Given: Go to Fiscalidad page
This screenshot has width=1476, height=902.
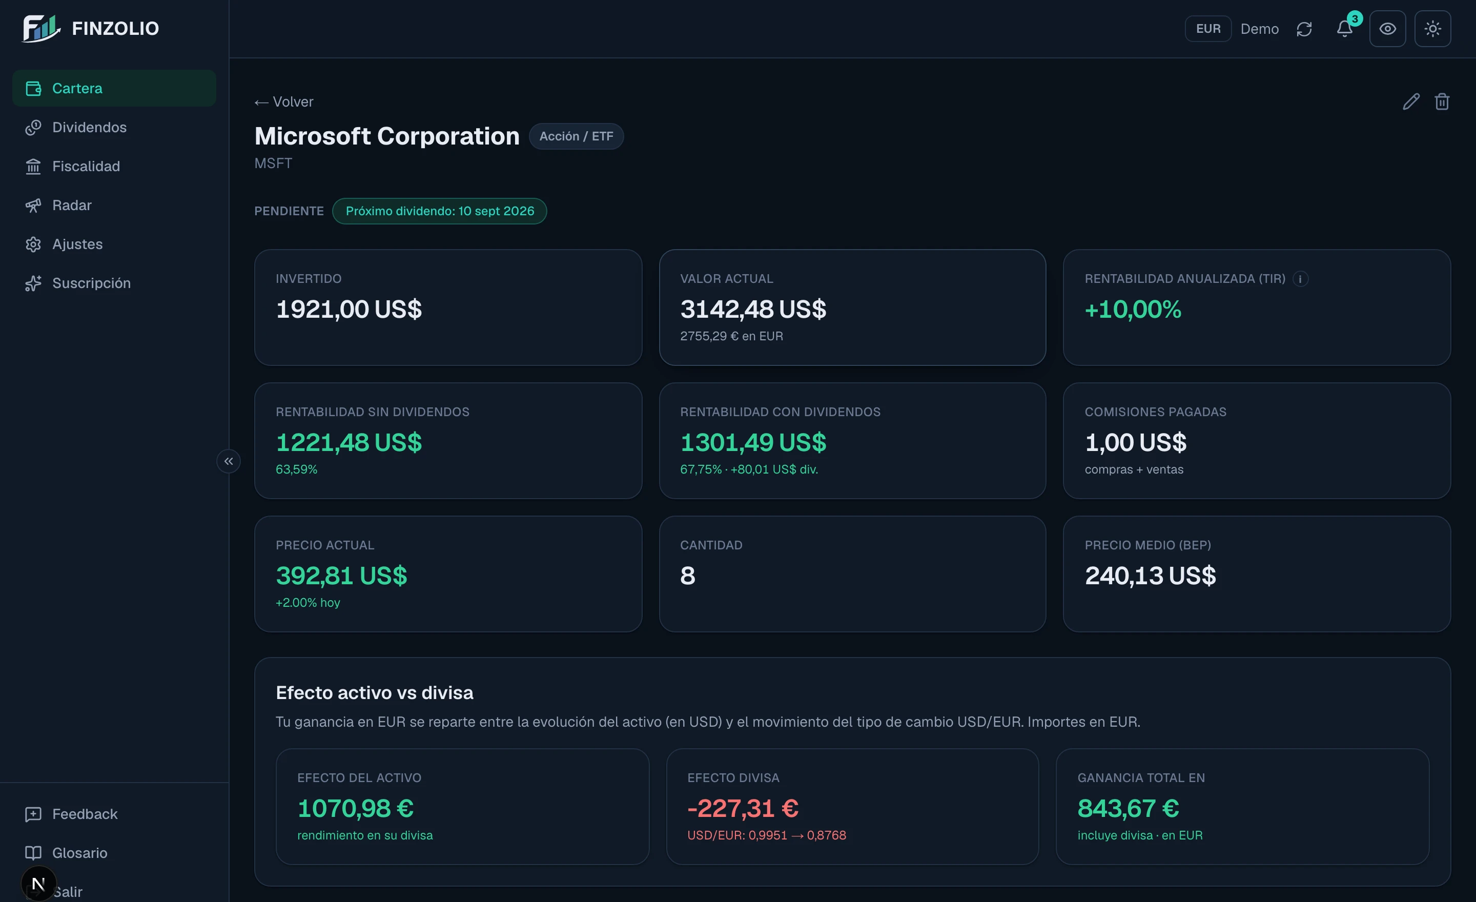Looking at the screenshot, I should coord(114,166).
